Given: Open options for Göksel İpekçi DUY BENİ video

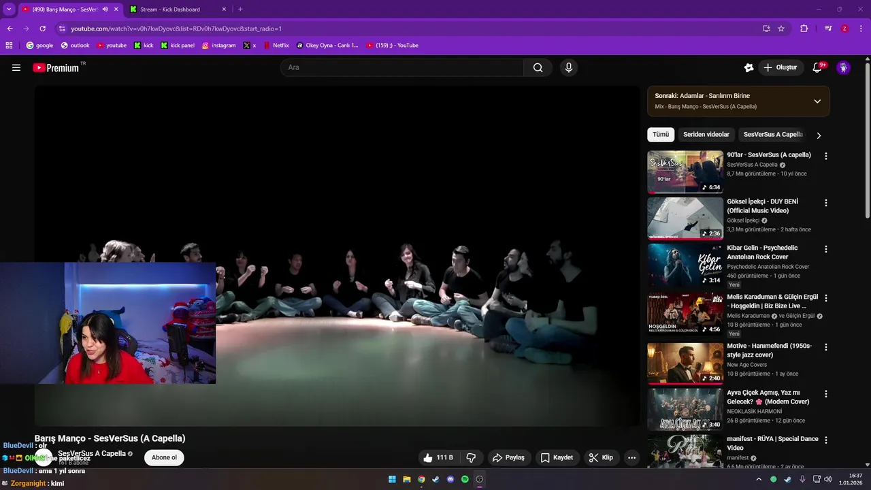Looking at the screenshot, I should tap(826, 203).
